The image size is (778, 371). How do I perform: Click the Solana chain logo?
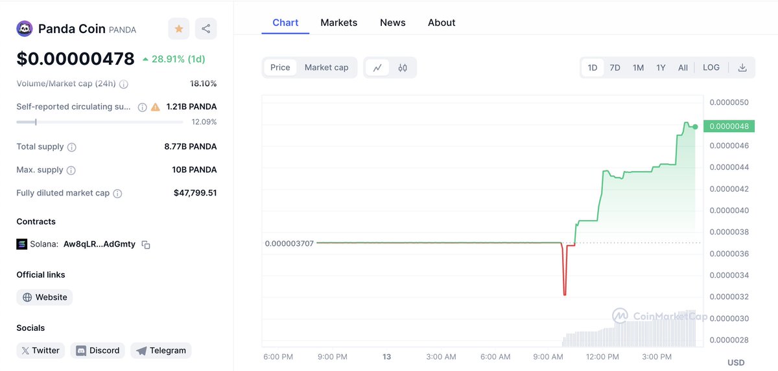(22, 244)
